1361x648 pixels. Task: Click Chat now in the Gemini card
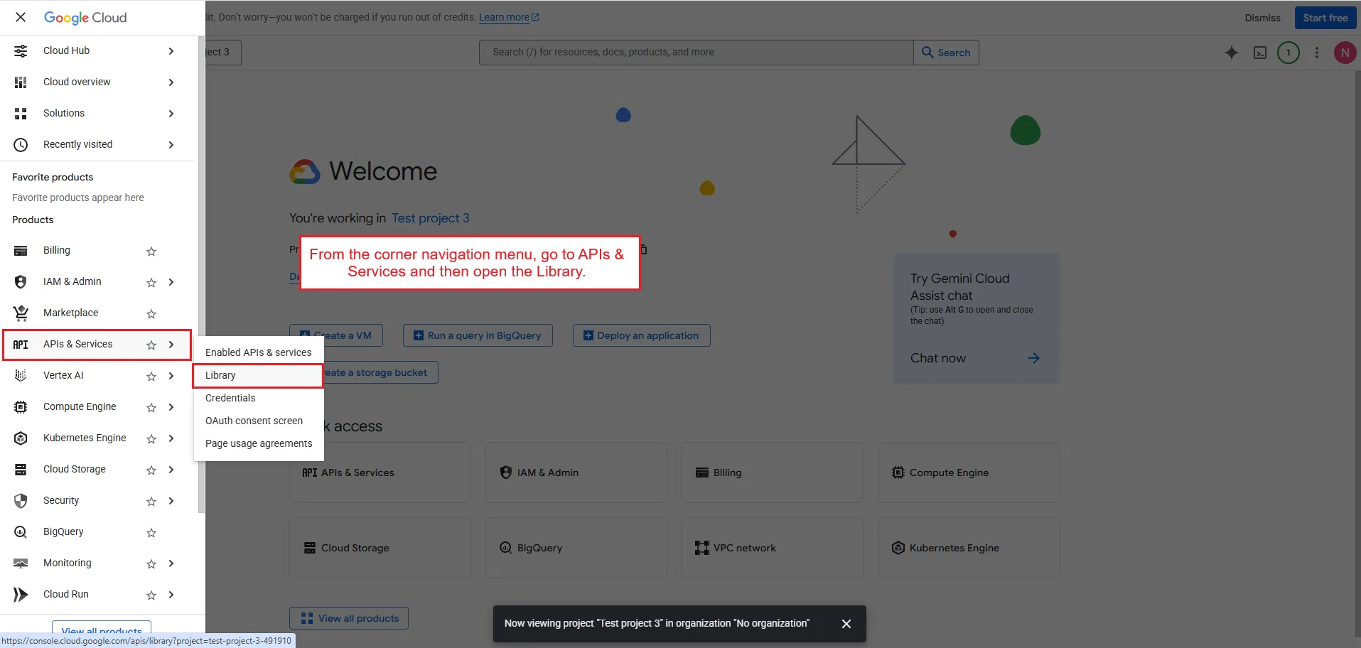click(975, 358)
